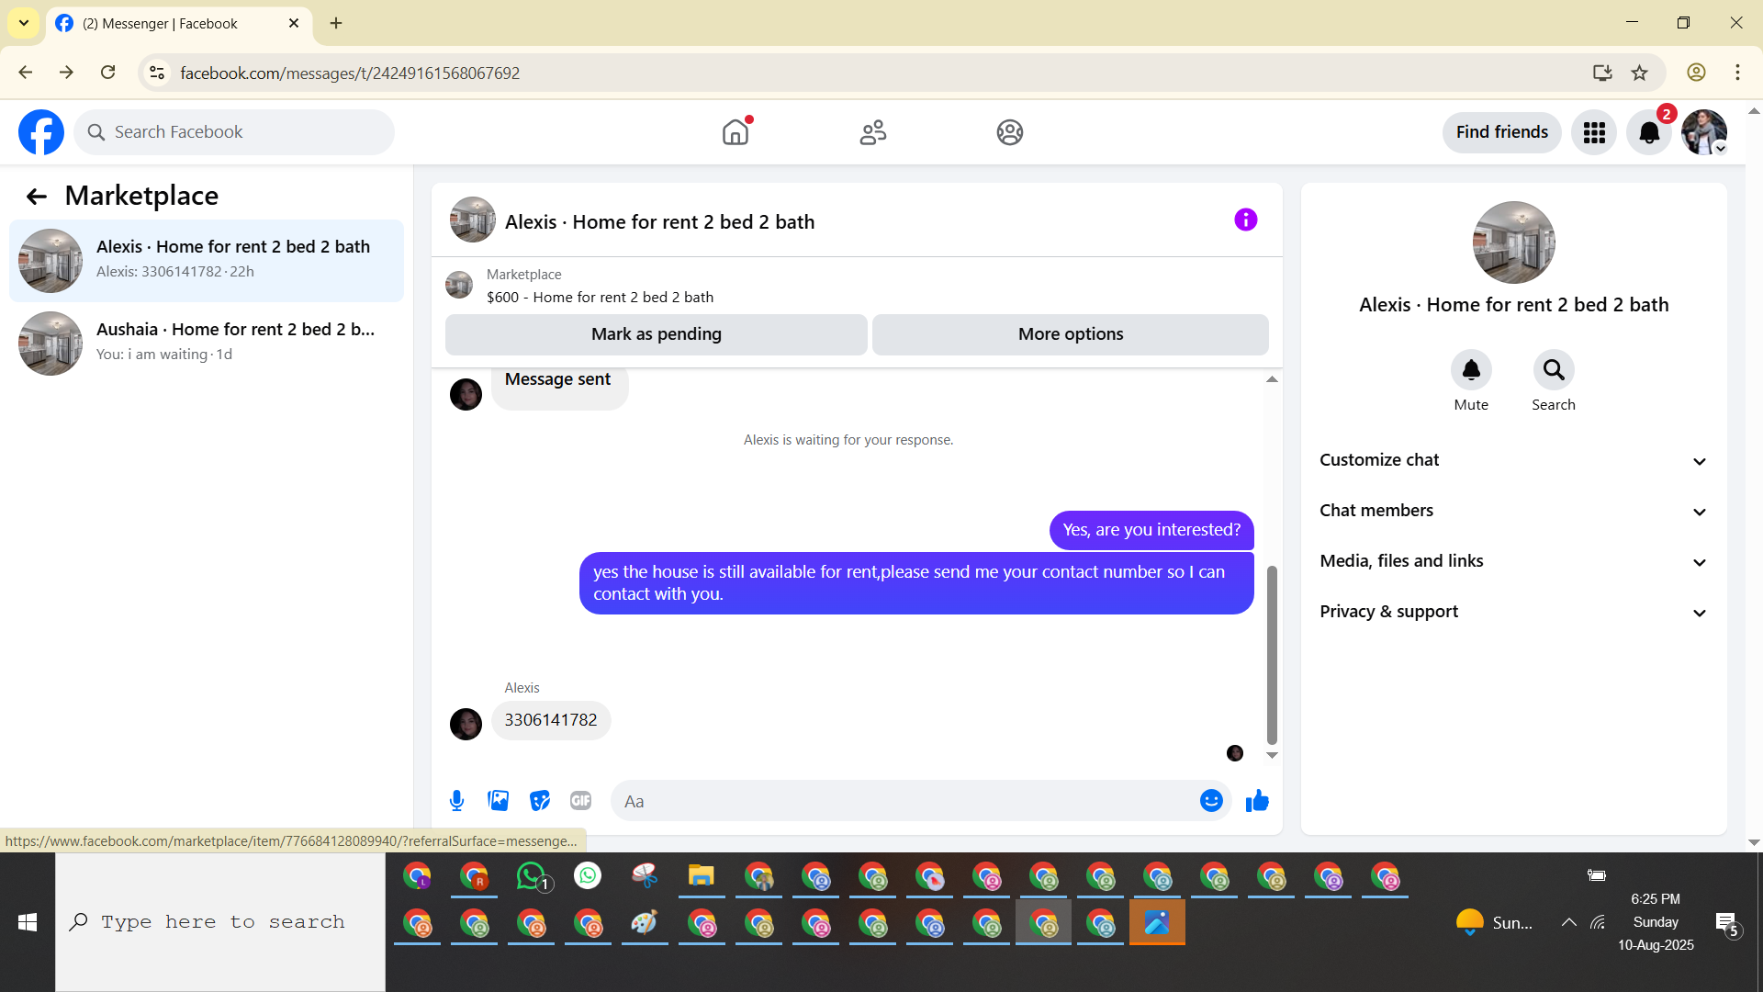Image resolution: width=1763 pixels, height=992 pixels.
Task: Open the Facebook apps grid menu
Action: pos(1594,133)
